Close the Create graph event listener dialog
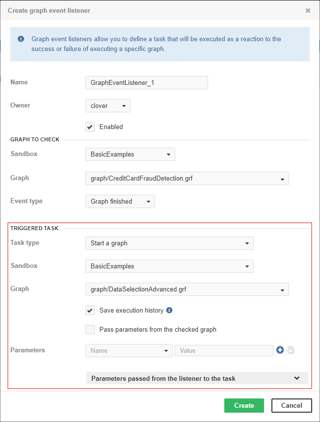This screenshot has height=422, width=320. [x=308, y=10]
